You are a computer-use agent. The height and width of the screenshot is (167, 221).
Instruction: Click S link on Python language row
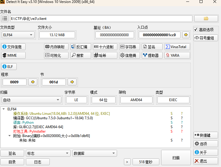coord(172,123)
